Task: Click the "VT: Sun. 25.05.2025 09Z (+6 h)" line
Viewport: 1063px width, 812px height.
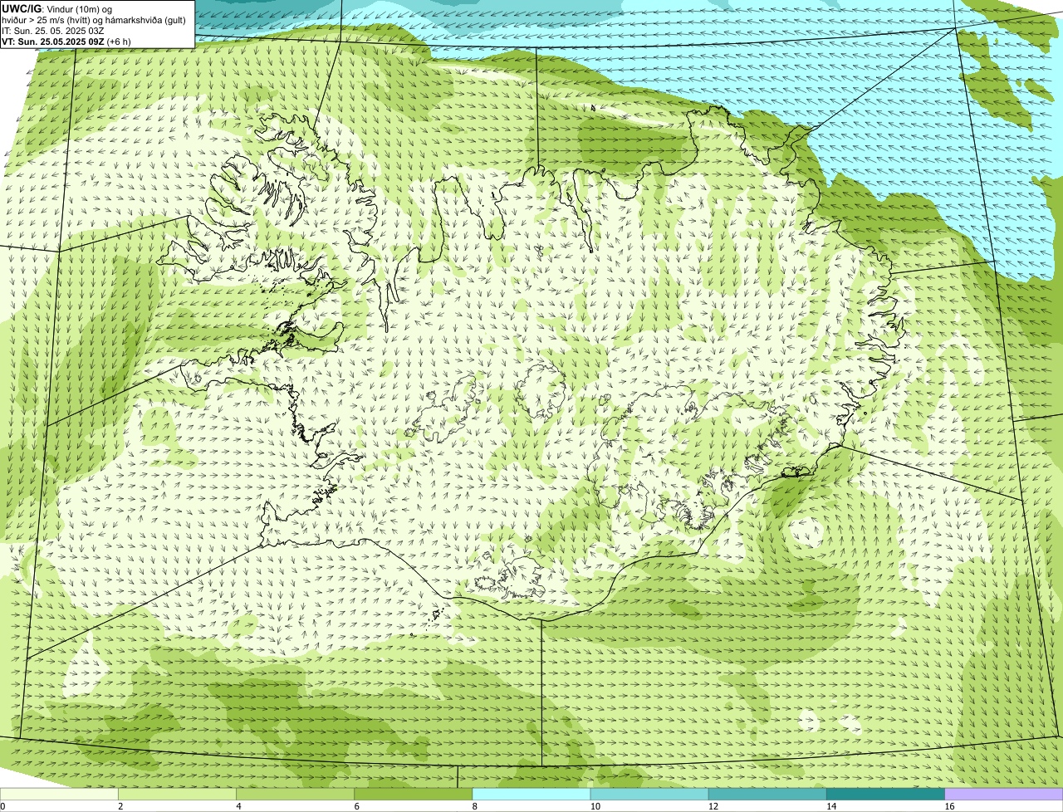Action: 66,41
